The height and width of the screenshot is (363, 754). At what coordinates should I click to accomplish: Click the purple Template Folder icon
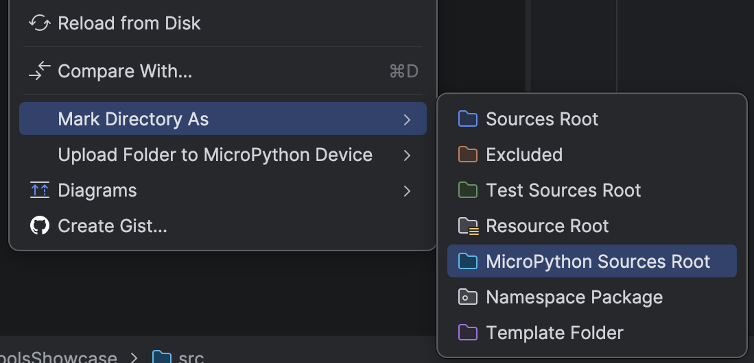click(467, 332)
